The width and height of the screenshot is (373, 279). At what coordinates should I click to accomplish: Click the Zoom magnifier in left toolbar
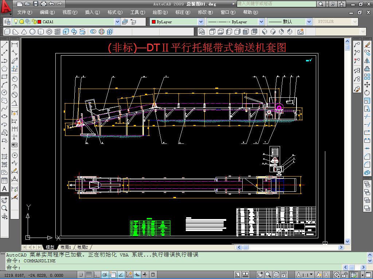(4, 208)
